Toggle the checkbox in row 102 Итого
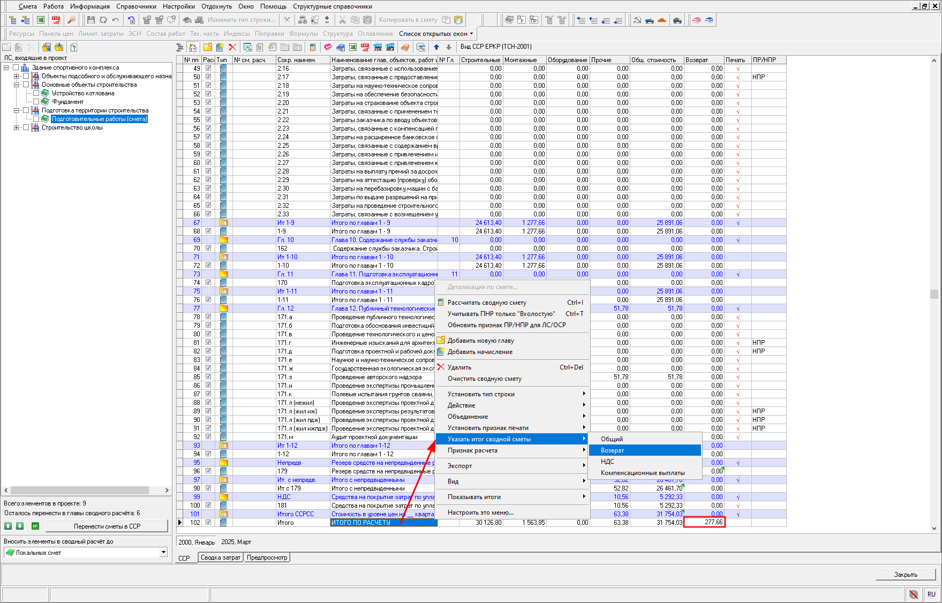942x603 pixels. [208, 523]
